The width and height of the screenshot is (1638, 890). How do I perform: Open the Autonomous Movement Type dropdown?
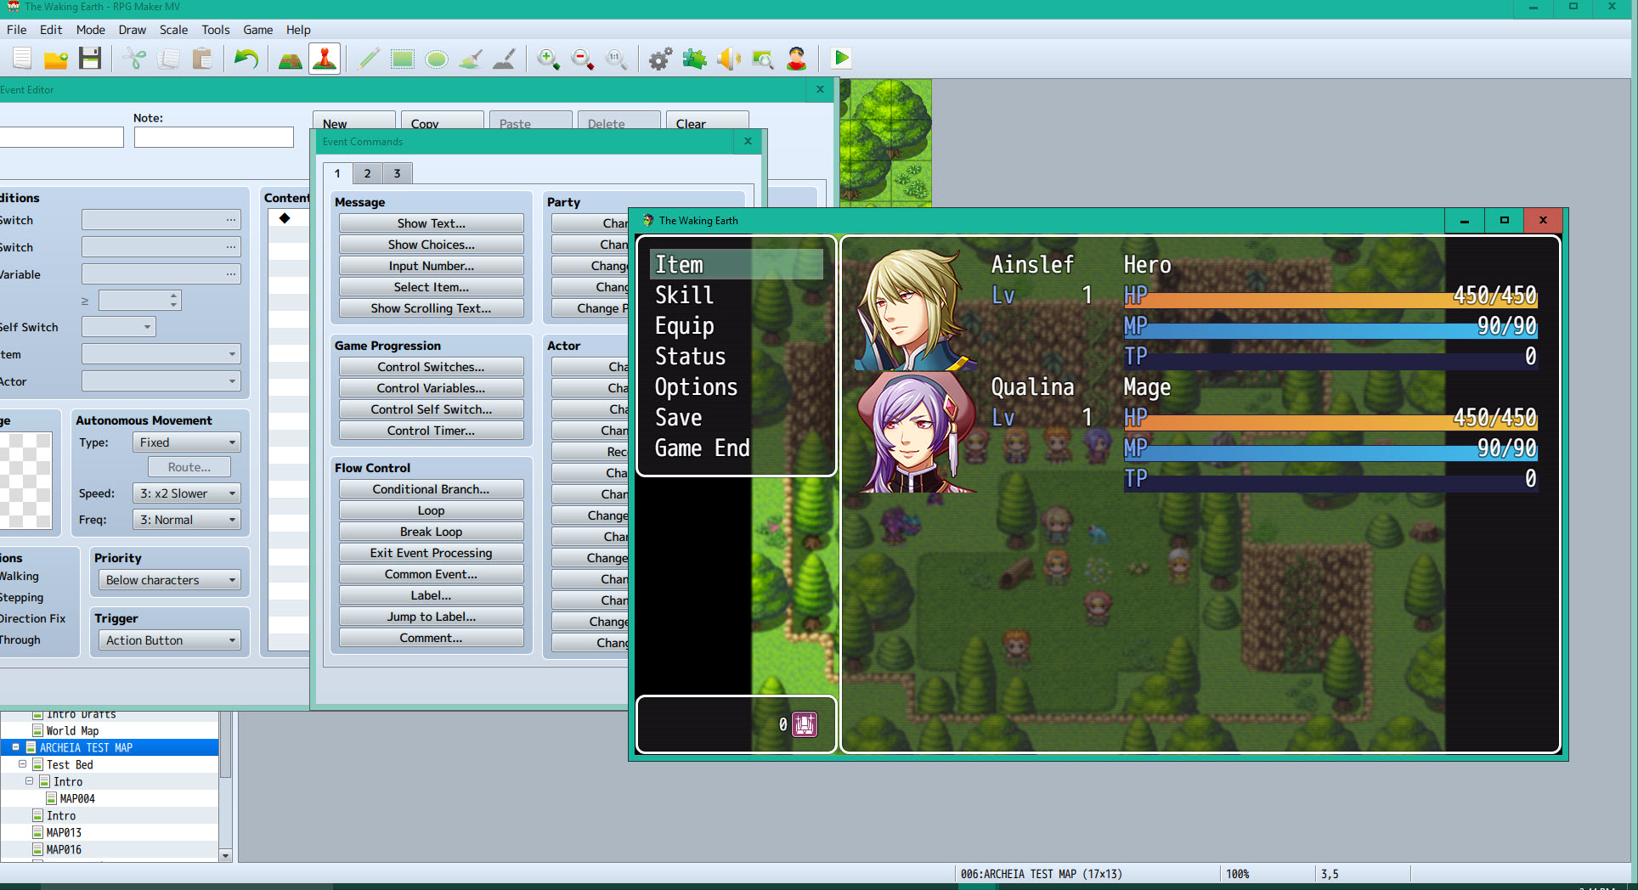[x=187, y=442]
